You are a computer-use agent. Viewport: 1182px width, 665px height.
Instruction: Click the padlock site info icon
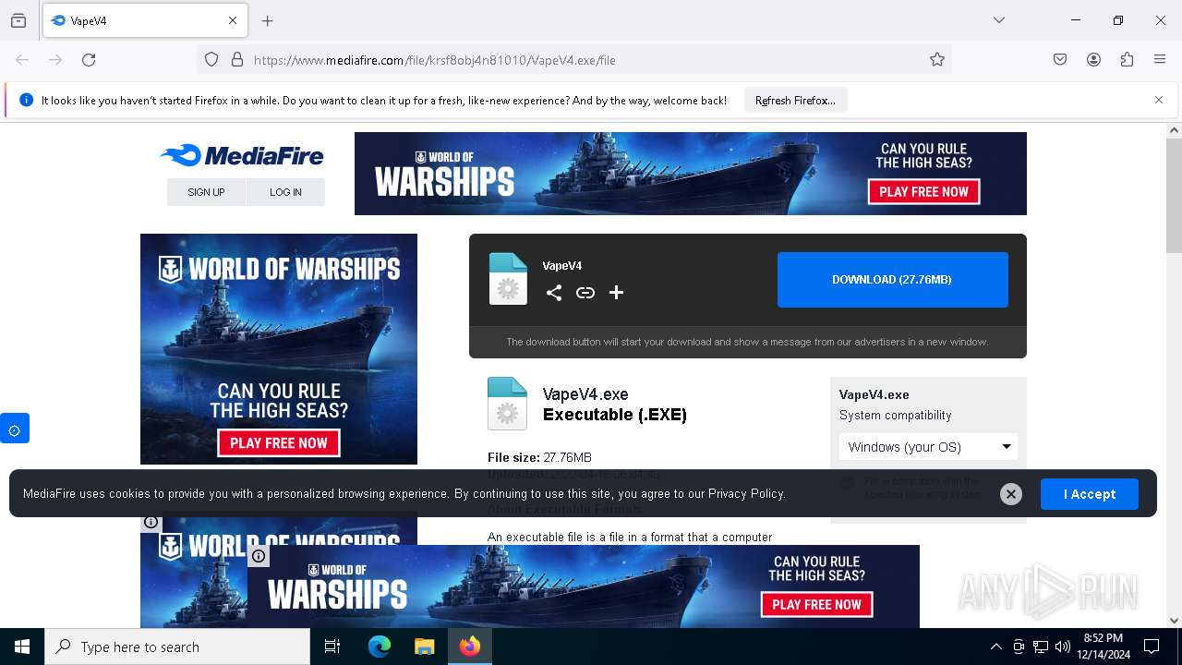point(237,60)
